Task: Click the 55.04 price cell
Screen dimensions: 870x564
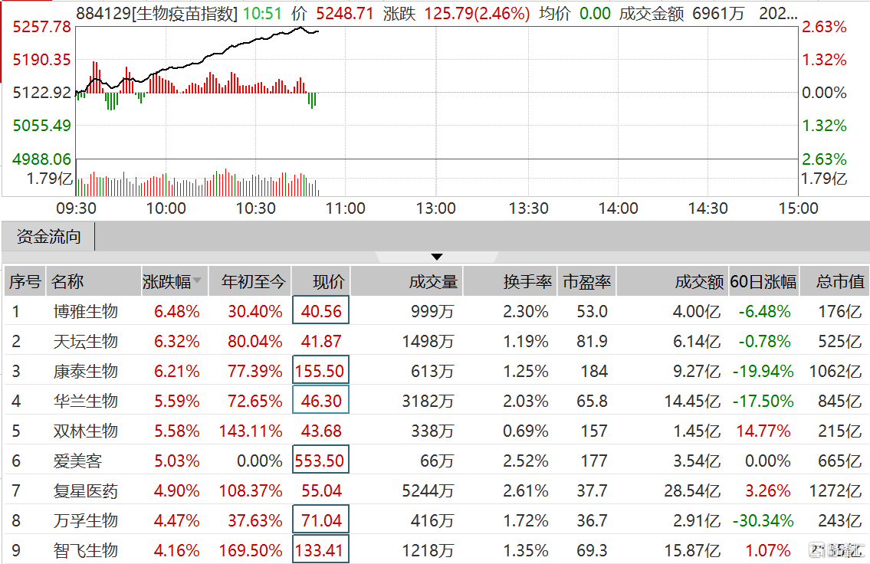Action: (320, 490)
